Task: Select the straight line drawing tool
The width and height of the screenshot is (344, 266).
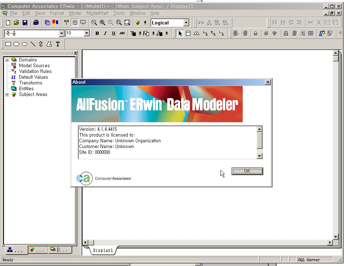Action: pos(33,44)
